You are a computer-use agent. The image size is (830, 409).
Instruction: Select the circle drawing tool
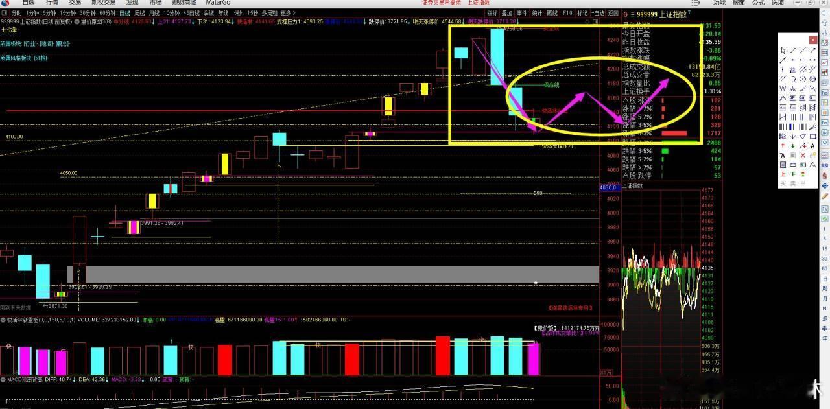(803, 79)
